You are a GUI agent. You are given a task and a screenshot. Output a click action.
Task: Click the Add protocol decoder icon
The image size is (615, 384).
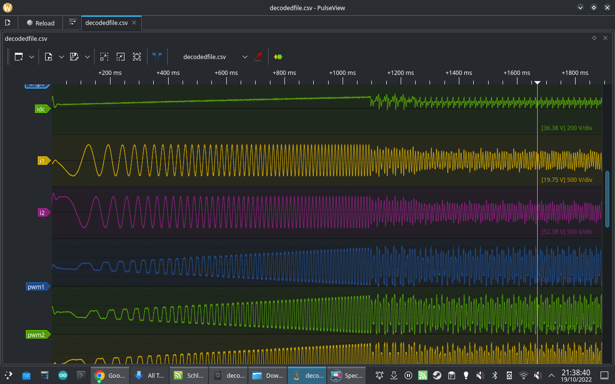tap(278, 57)
